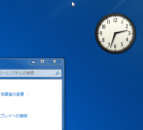Minimize the Control Panel window
This screenshot has height=130, width=143.
[x=34, y=62]
